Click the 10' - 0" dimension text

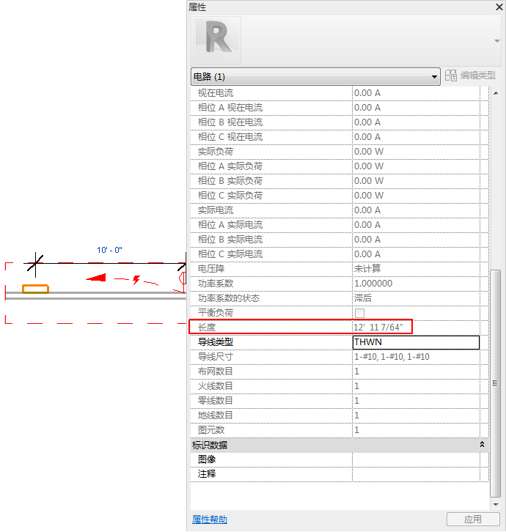(x=109, y=250)
